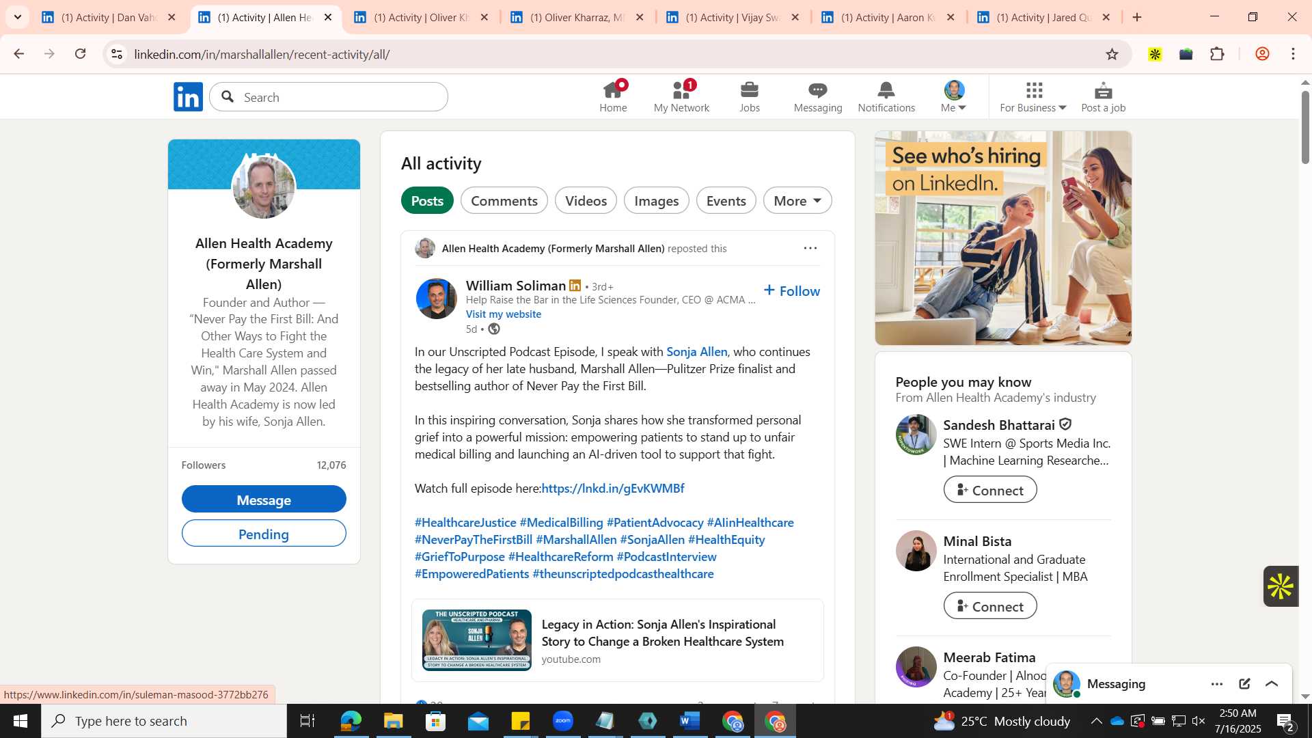Connect with Minal Bista

tap(989, 606)
